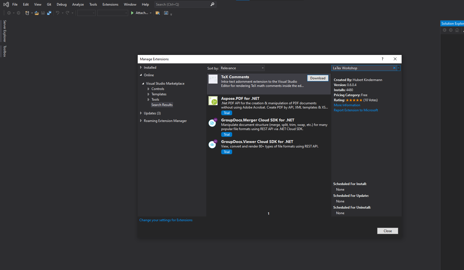Image resolution: width=464 pixels, height=270 pixels.
Task: Click the help question mark in dialog
Action: pos(382,59)
